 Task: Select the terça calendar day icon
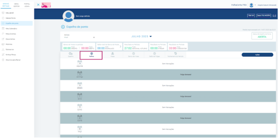tap(80, 128)
